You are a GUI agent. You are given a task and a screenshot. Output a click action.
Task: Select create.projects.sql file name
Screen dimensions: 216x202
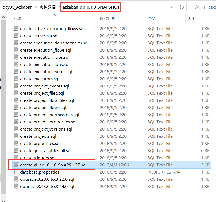coord(38,136)
